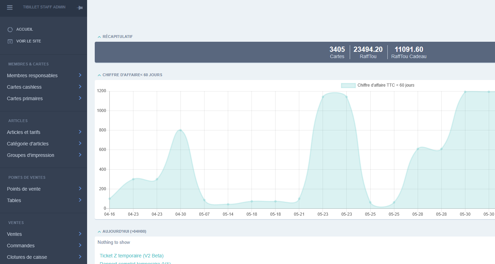Click the hamburger menu icon
This screenshot has width=495, height=264.
click(10, 8)
